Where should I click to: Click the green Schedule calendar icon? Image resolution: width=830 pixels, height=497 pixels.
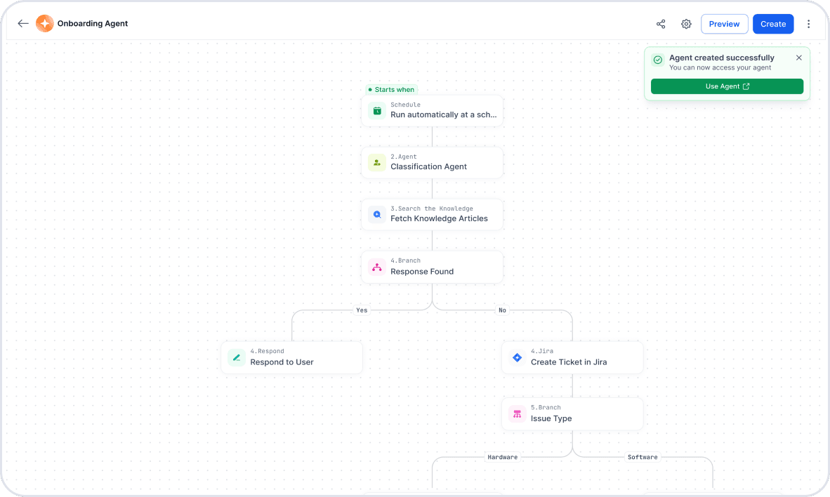pyautogui.click(x=377, y=110)
